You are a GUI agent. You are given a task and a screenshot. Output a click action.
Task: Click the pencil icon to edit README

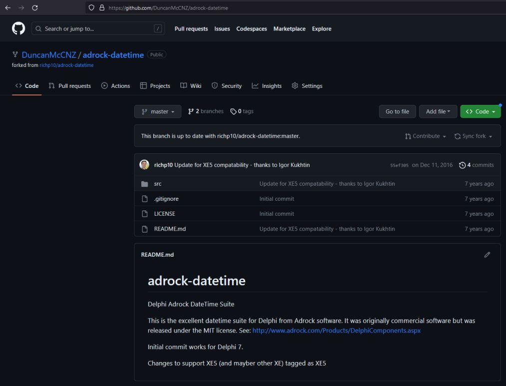[487, 255]
